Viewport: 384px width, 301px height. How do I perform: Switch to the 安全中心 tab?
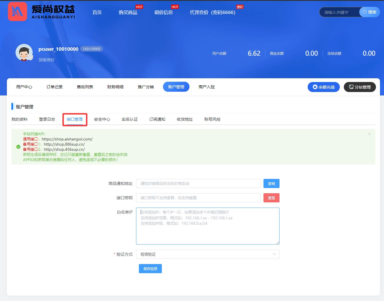[102, 119]
